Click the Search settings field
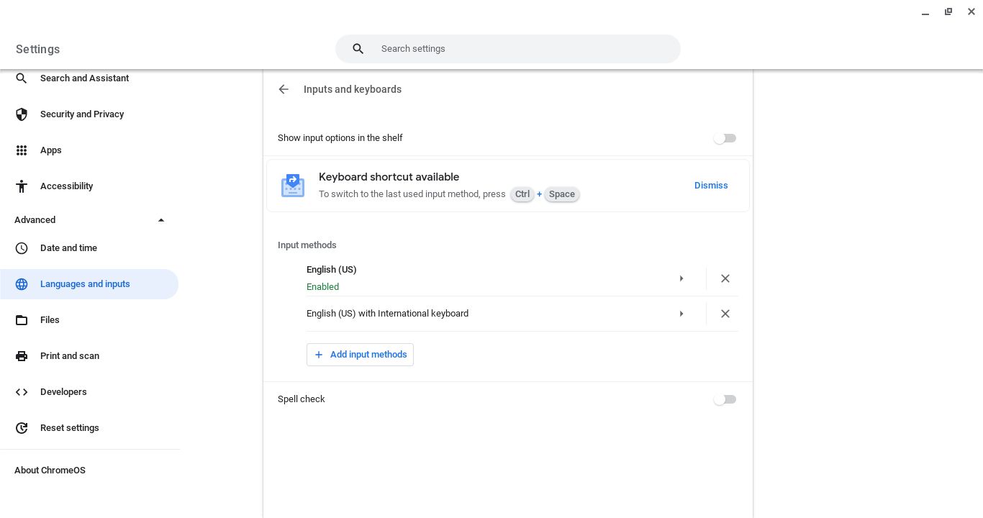The height and width of the screenshot is (518, 983). pos(508,49)
